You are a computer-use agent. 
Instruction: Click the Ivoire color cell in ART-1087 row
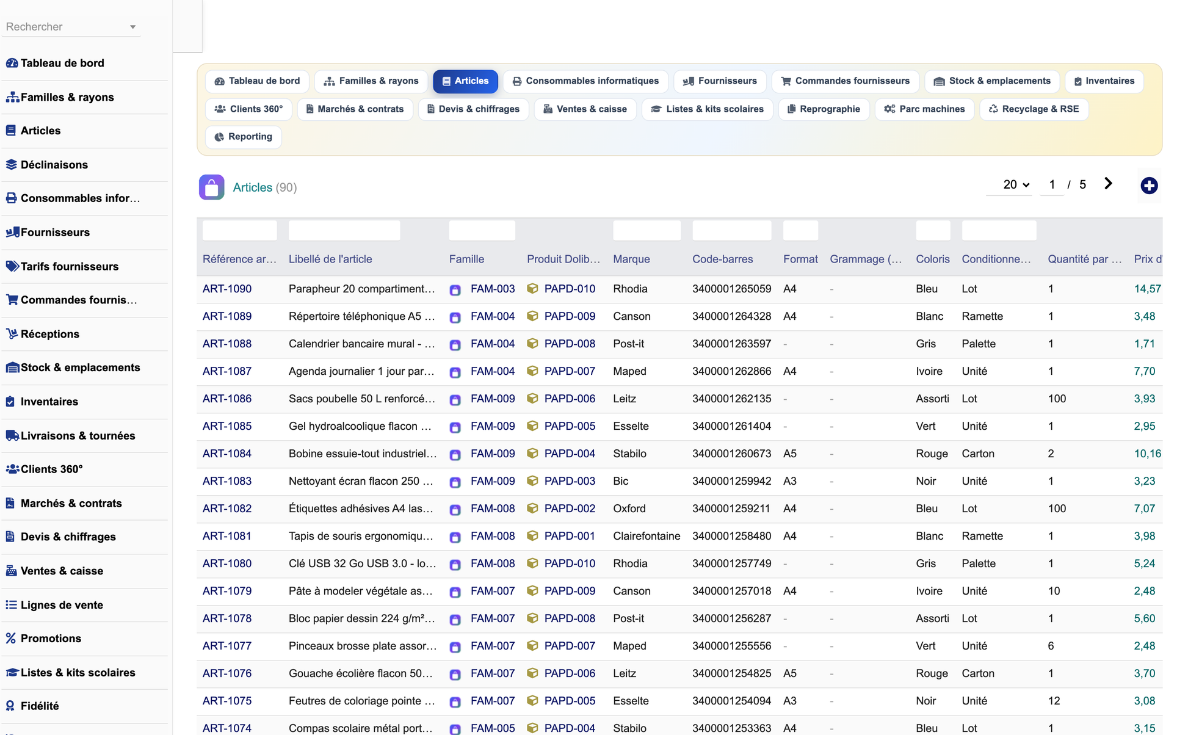(x=929, y=371)
